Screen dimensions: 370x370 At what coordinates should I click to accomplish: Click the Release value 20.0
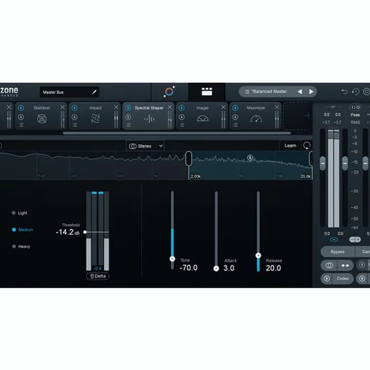pyautogui.click(x=273, y=268)
